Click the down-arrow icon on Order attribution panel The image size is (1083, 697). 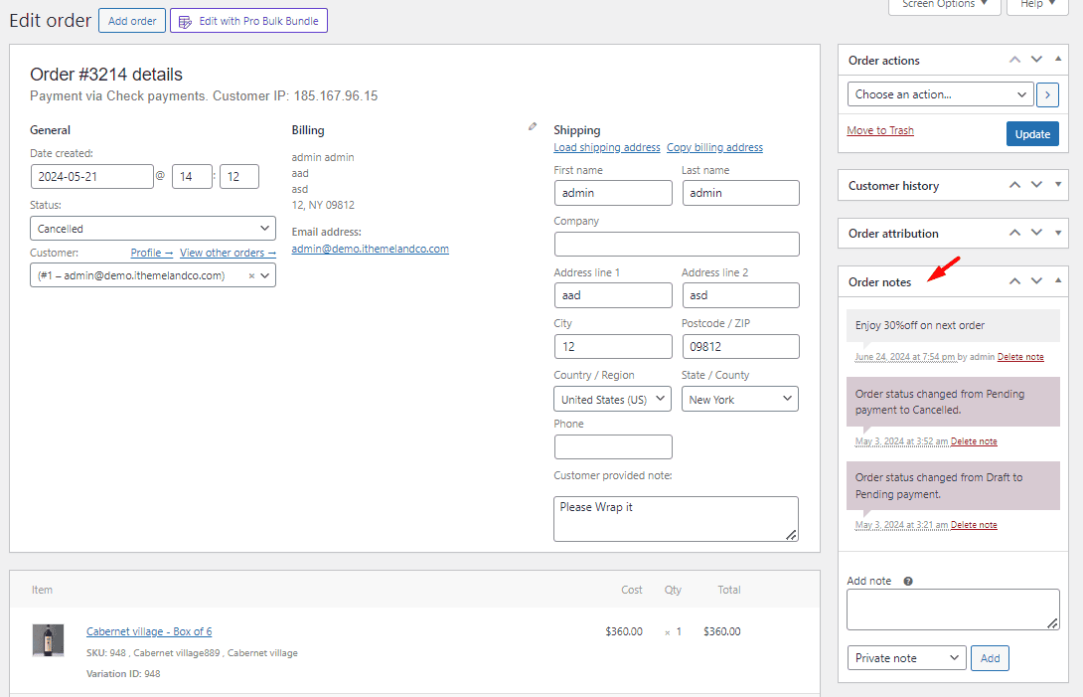(x=1036, y=233)
